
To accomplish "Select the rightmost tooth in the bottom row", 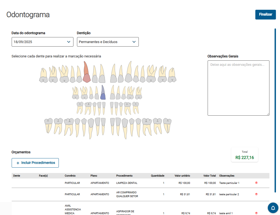I will coord(168,125).
